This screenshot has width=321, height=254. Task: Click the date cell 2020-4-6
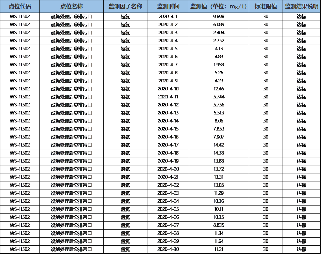168,57
